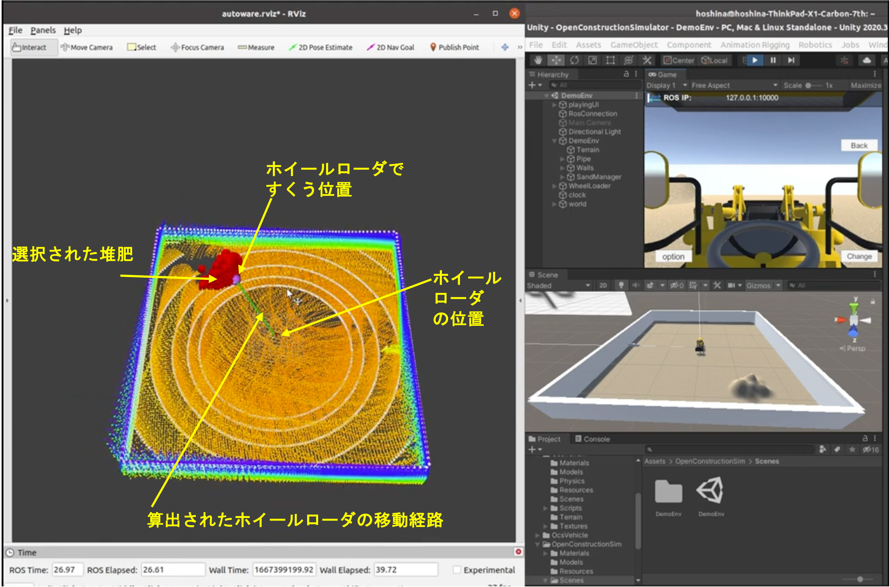Adjust the Game view Scale slider

[x=808, y=86]
